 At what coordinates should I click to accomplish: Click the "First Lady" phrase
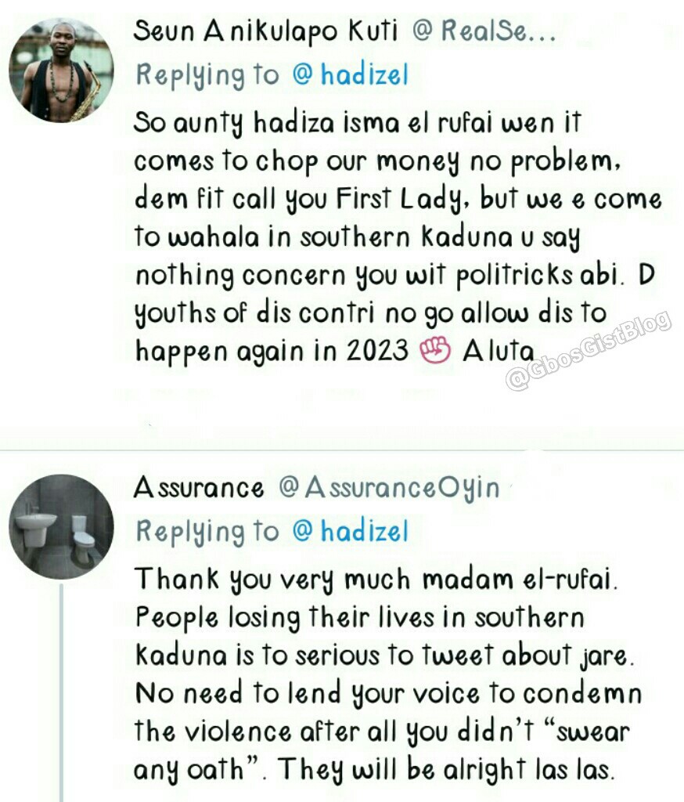click(399, 200)
